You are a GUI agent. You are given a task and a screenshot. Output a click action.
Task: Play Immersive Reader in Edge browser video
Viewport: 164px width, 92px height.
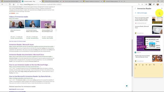48,24
